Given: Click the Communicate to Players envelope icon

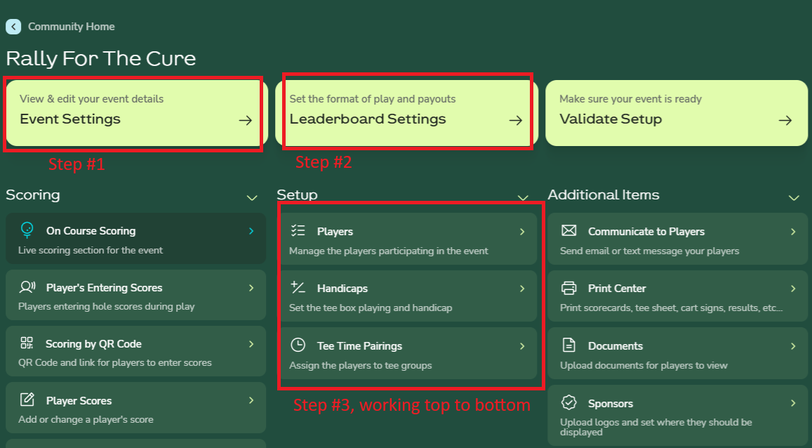Looking at the screenshot, I should [568, 230].
